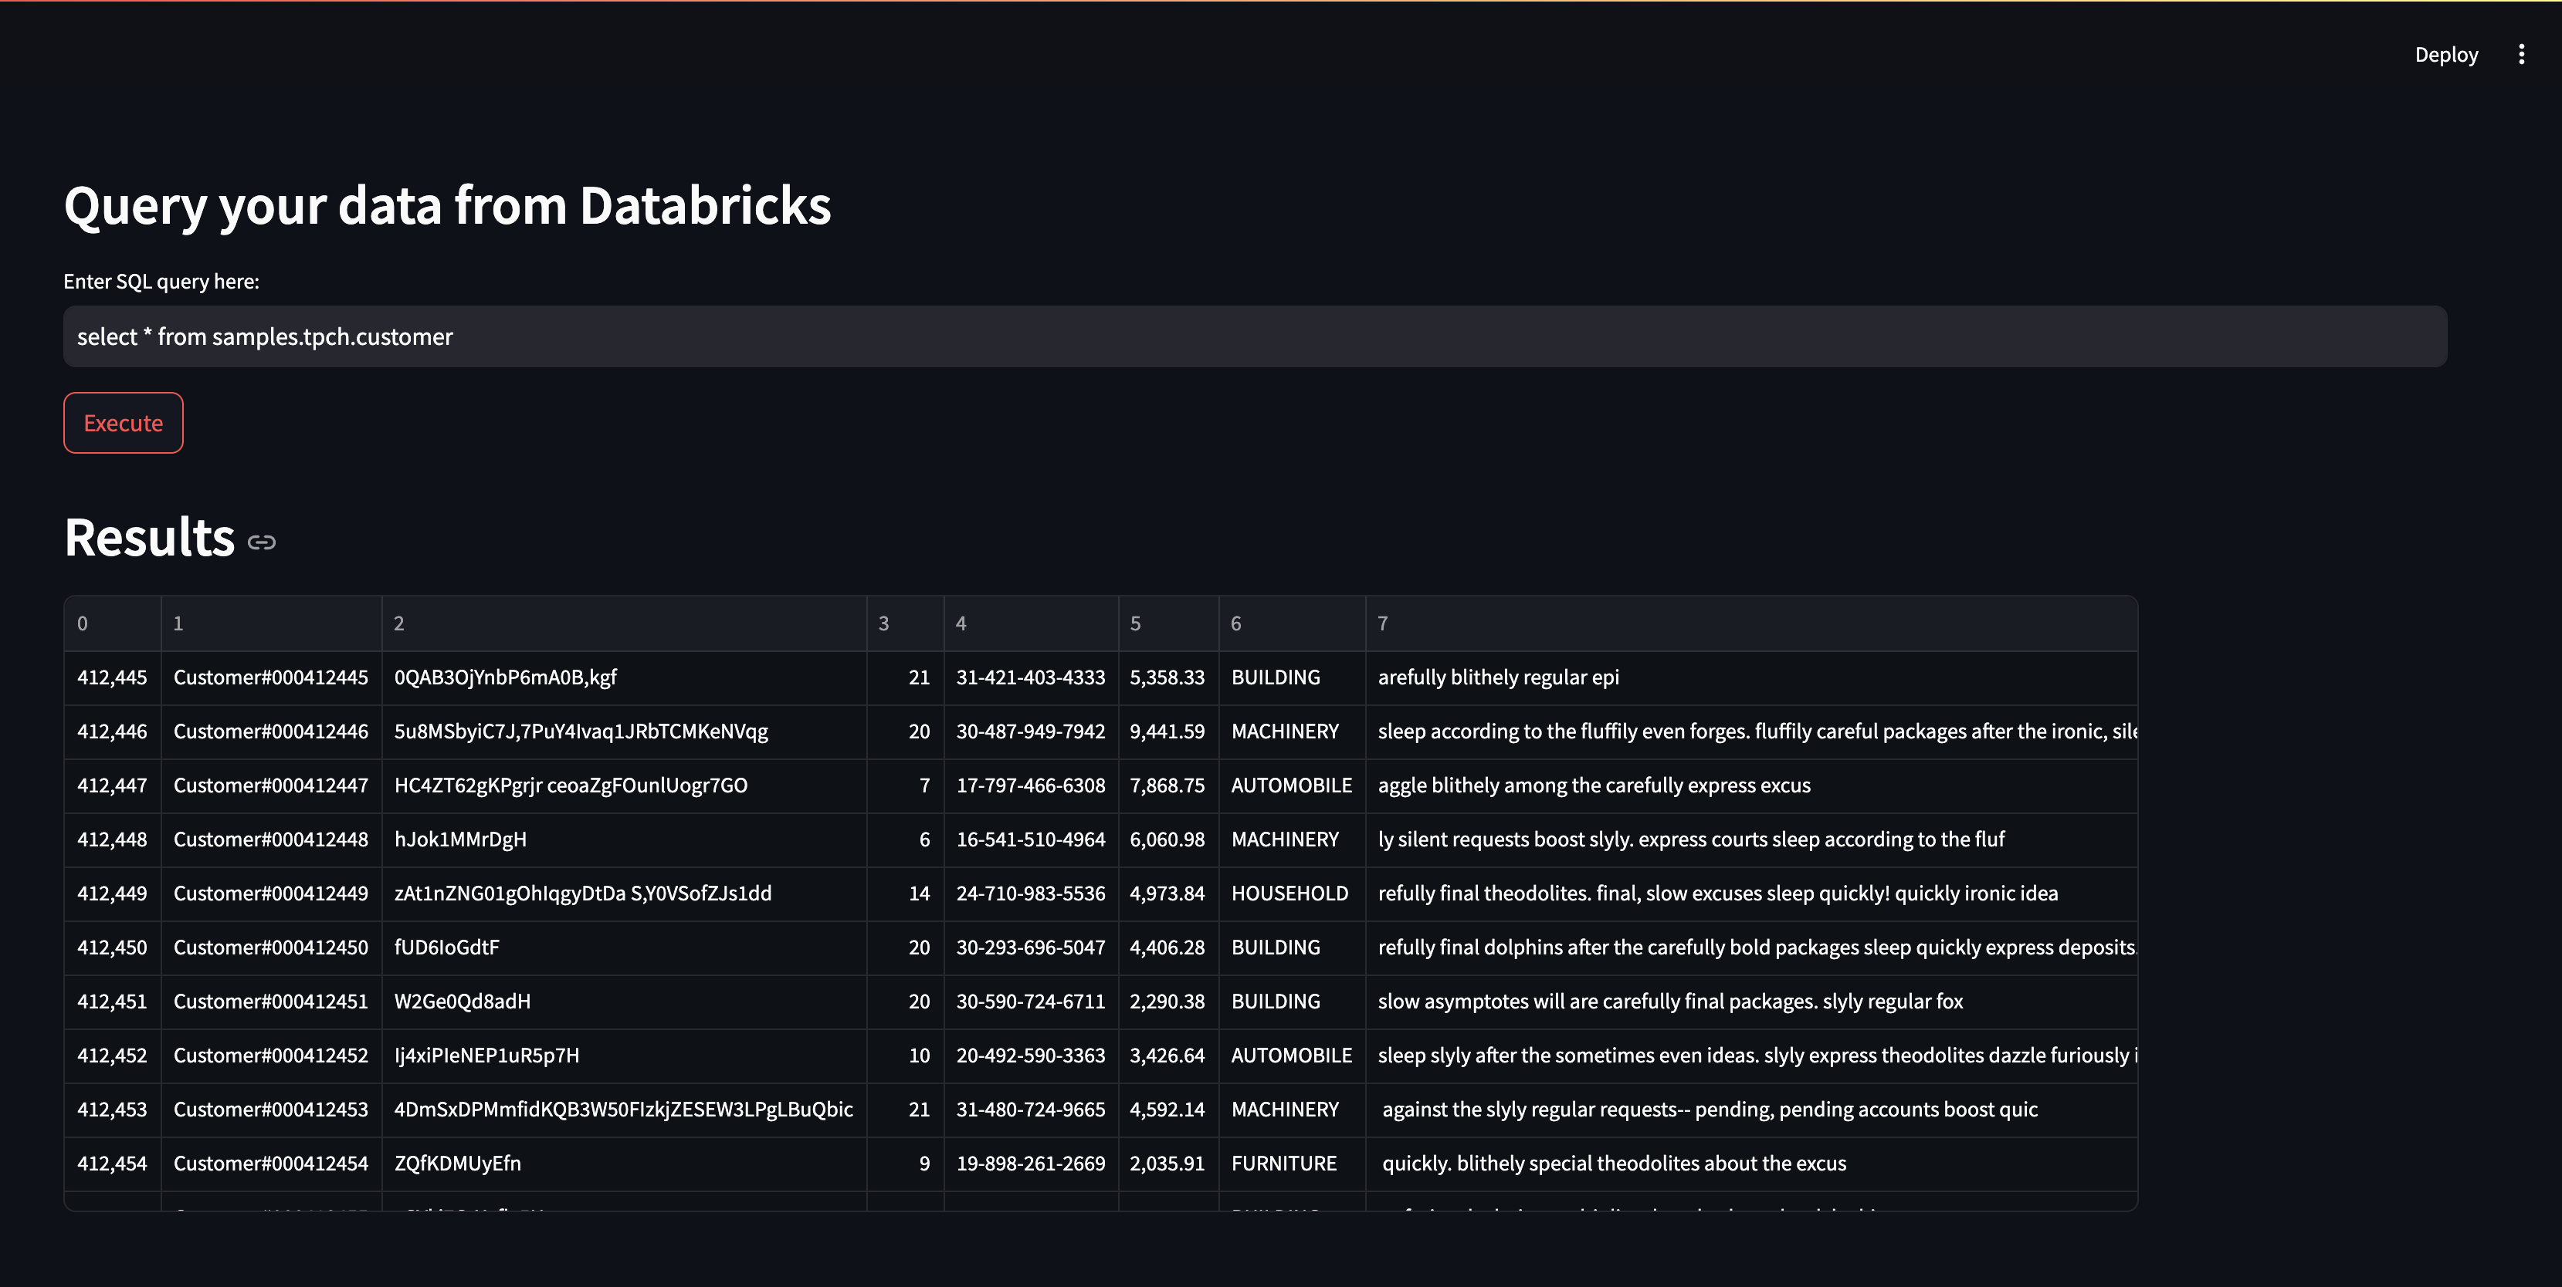Select nation key 14 in row 412,449

pos(906,893)
